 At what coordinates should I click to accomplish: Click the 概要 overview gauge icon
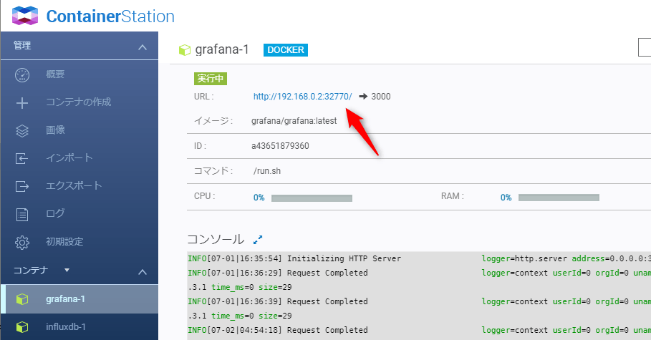[22, 74]
